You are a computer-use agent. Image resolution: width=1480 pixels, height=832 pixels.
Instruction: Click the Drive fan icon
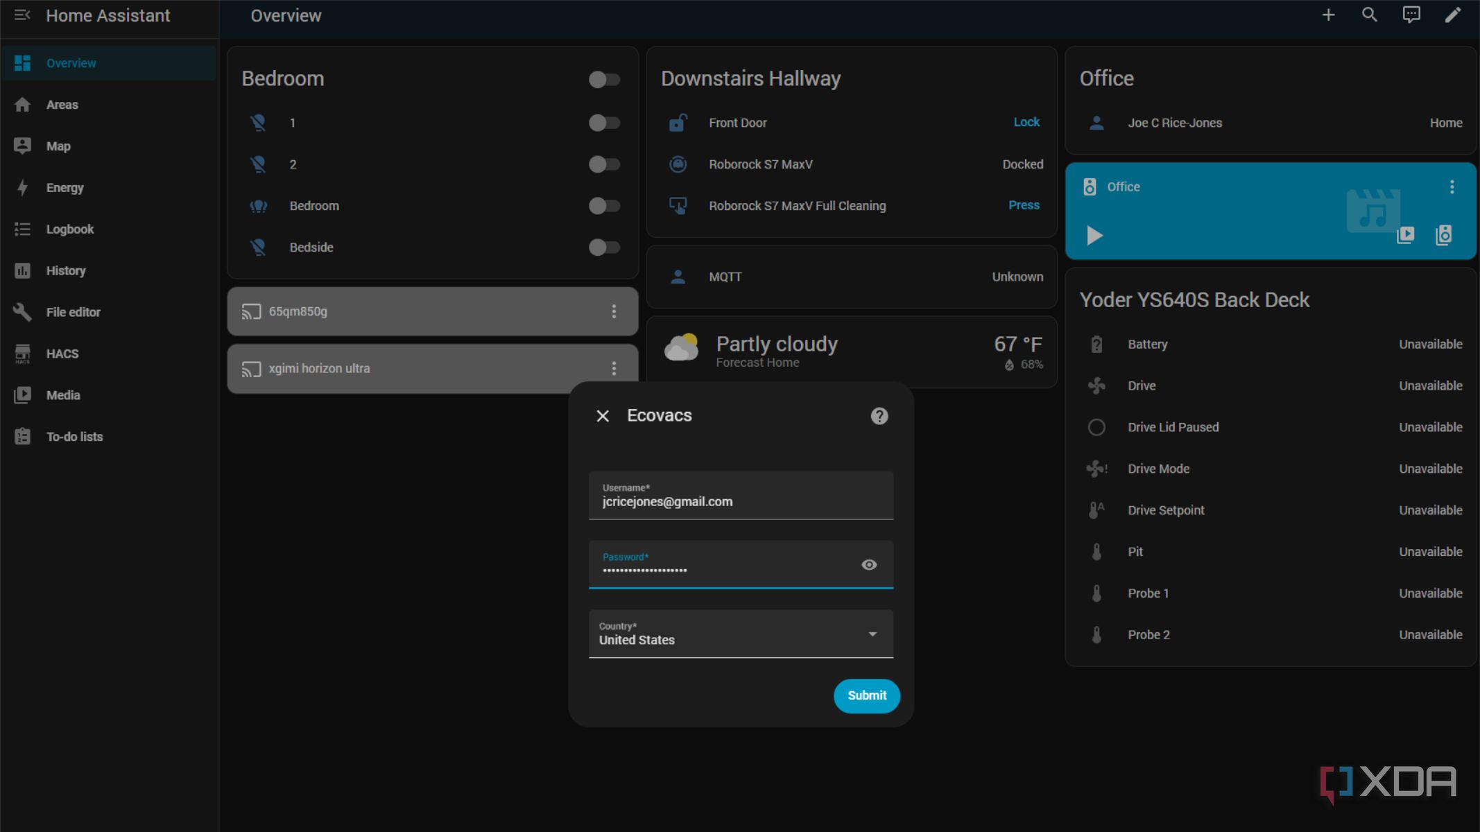1096,386
